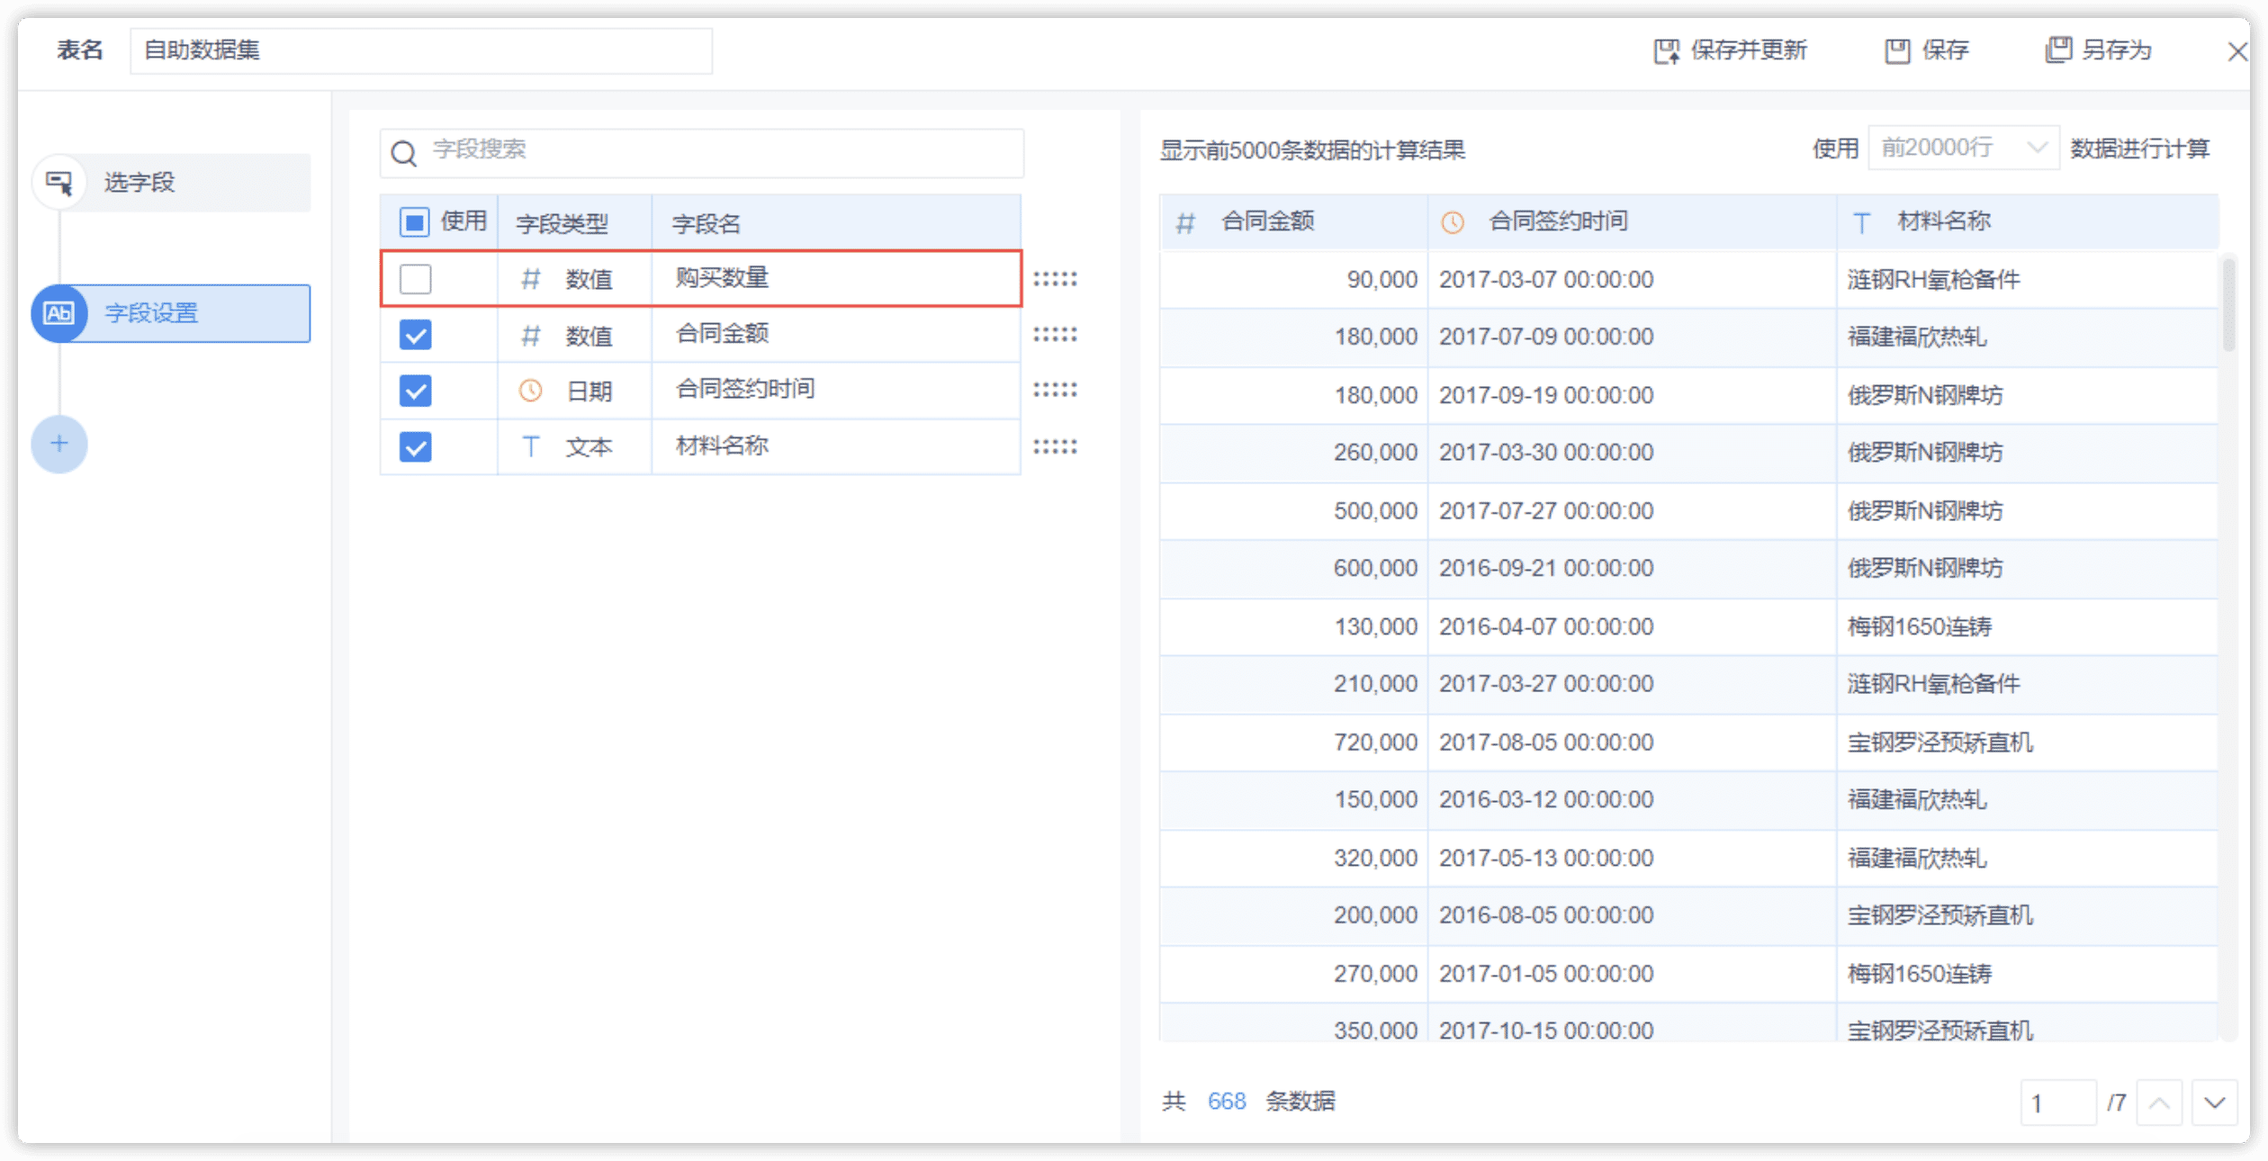This screenshot has width=2268, height=1161.
Task: Toggle the 使用 select-all checkbox
Action: pos(415,221)
